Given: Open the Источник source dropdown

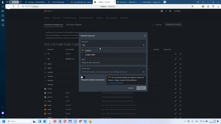Looking at the screenshot, I should pos(113,70).
